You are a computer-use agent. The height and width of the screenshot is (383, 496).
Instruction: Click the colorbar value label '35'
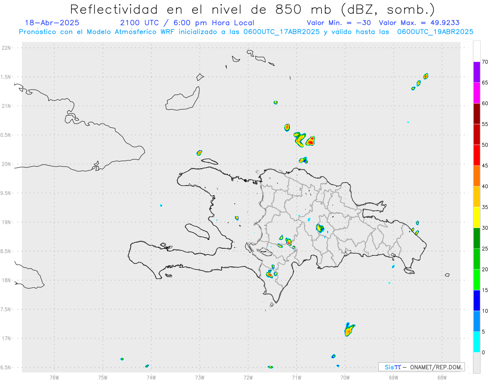coord(485,207)
